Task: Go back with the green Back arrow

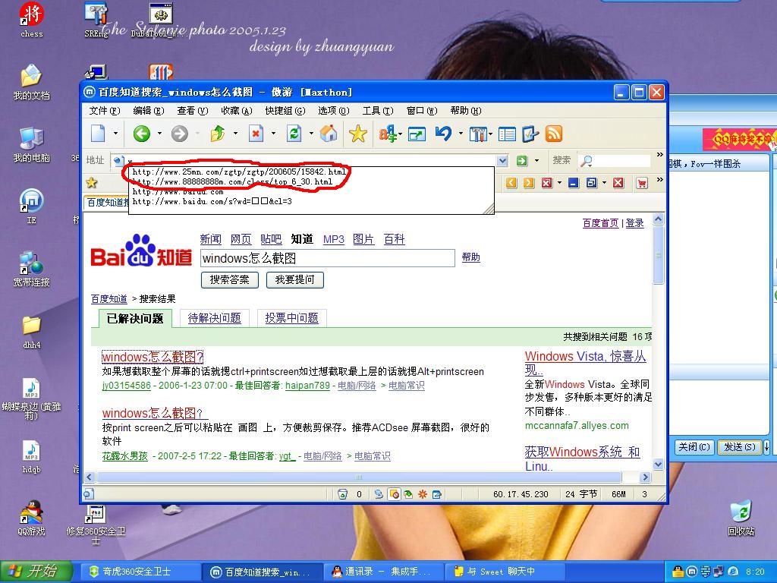Action: click(142, 134)
